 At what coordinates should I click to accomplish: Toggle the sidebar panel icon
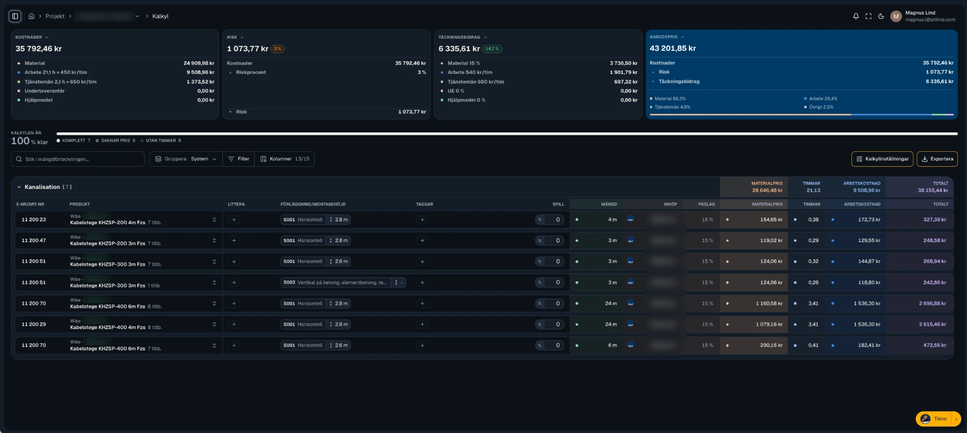tap(15, 16)
